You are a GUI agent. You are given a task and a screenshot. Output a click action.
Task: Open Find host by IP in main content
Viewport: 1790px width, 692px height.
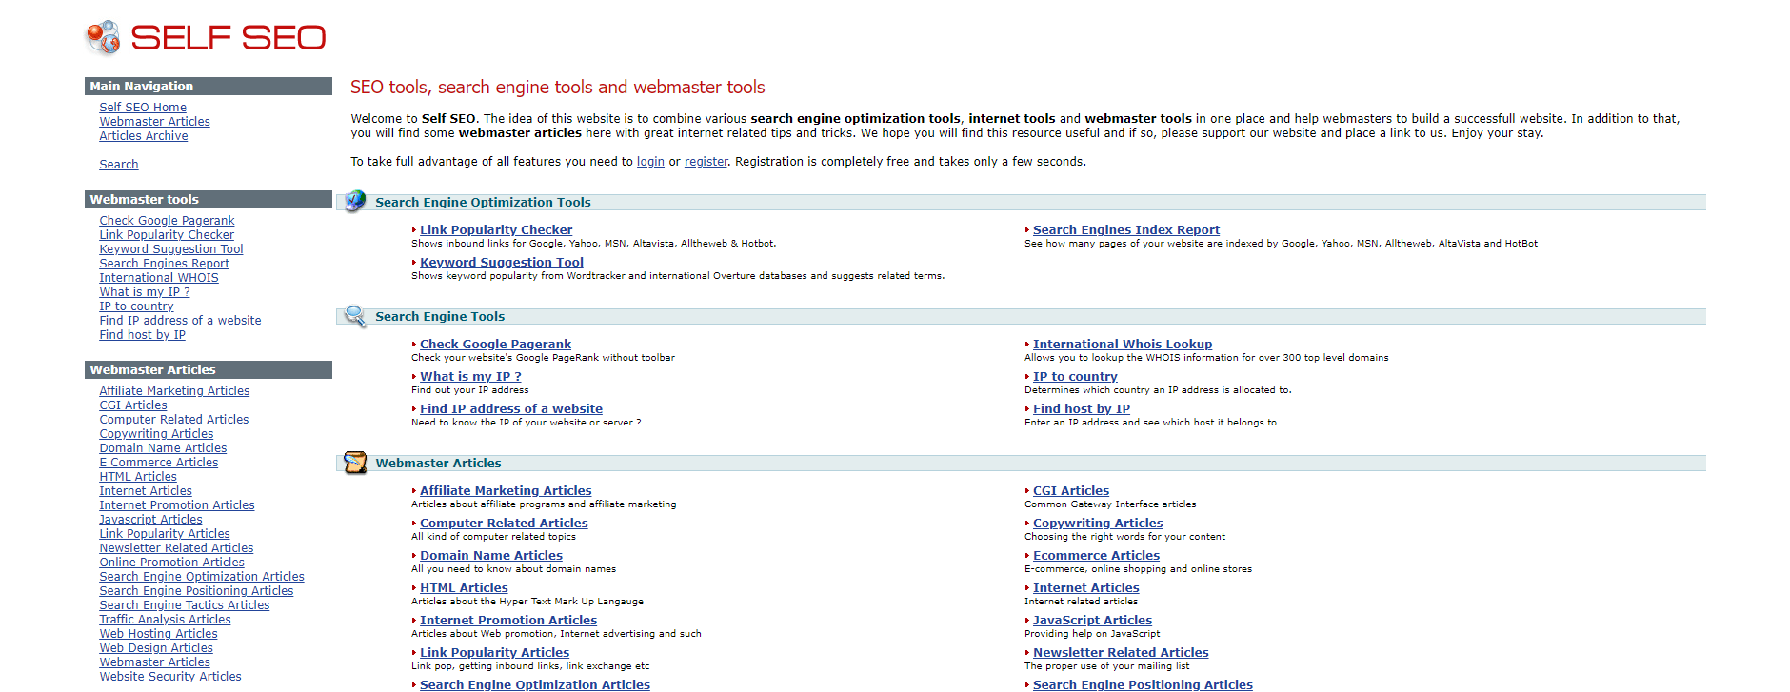point(1082,409)
